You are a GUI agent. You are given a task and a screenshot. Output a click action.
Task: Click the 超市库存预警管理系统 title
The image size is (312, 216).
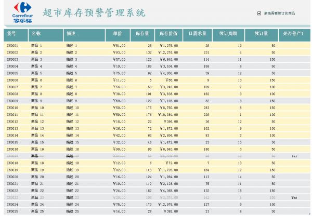pyautogui.click(x=93, y=13)
